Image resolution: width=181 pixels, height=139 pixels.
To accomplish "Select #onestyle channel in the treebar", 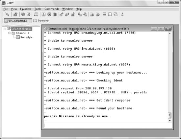I will pos(26,37).
